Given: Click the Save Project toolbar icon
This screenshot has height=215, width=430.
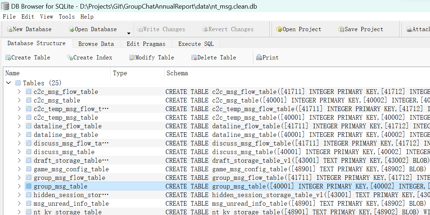Looking at the screenshot, I should tap(341, 29).
